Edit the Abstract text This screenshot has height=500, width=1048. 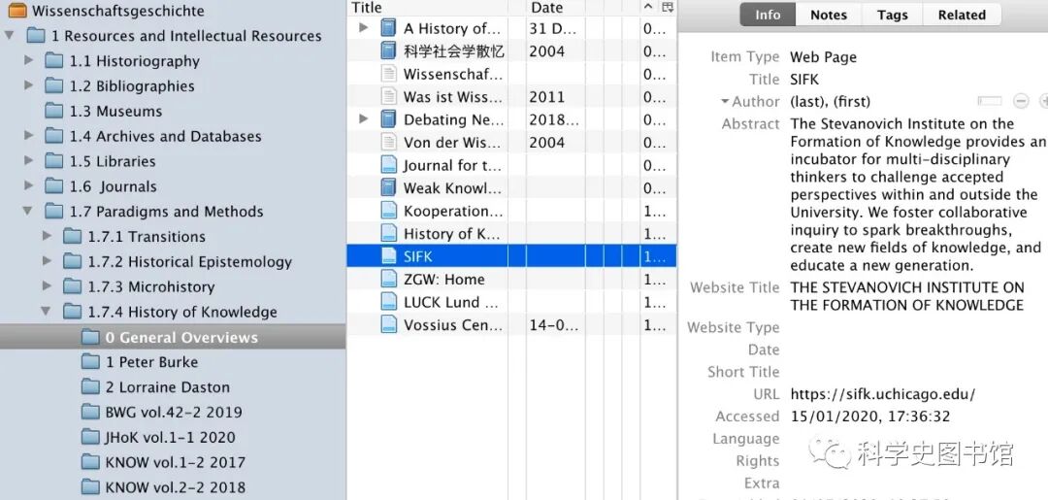pyautogui.click(x=917, y=194)
